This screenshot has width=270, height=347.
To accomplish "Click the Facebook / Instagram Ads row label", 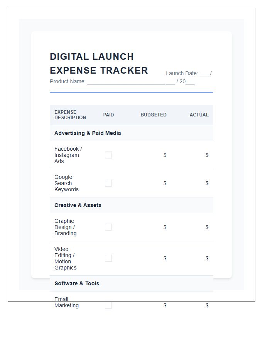I will click(x=68, y=155).
